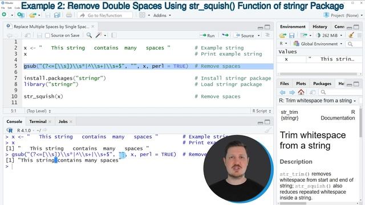Click the save all documents icon

(x=57, y=15)
